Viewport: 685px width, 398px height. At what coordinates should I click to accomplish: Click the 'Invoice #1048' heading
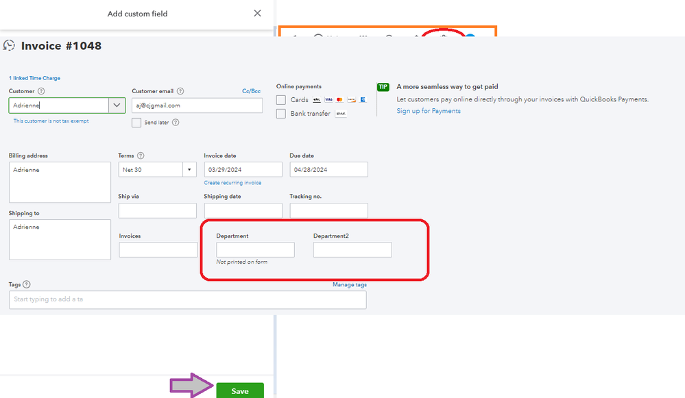[61, 46]
